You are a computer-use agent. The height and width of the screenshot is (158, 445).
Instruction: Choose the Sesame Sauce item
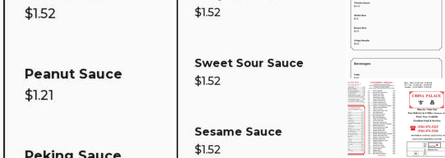click(x=238, y=131)
